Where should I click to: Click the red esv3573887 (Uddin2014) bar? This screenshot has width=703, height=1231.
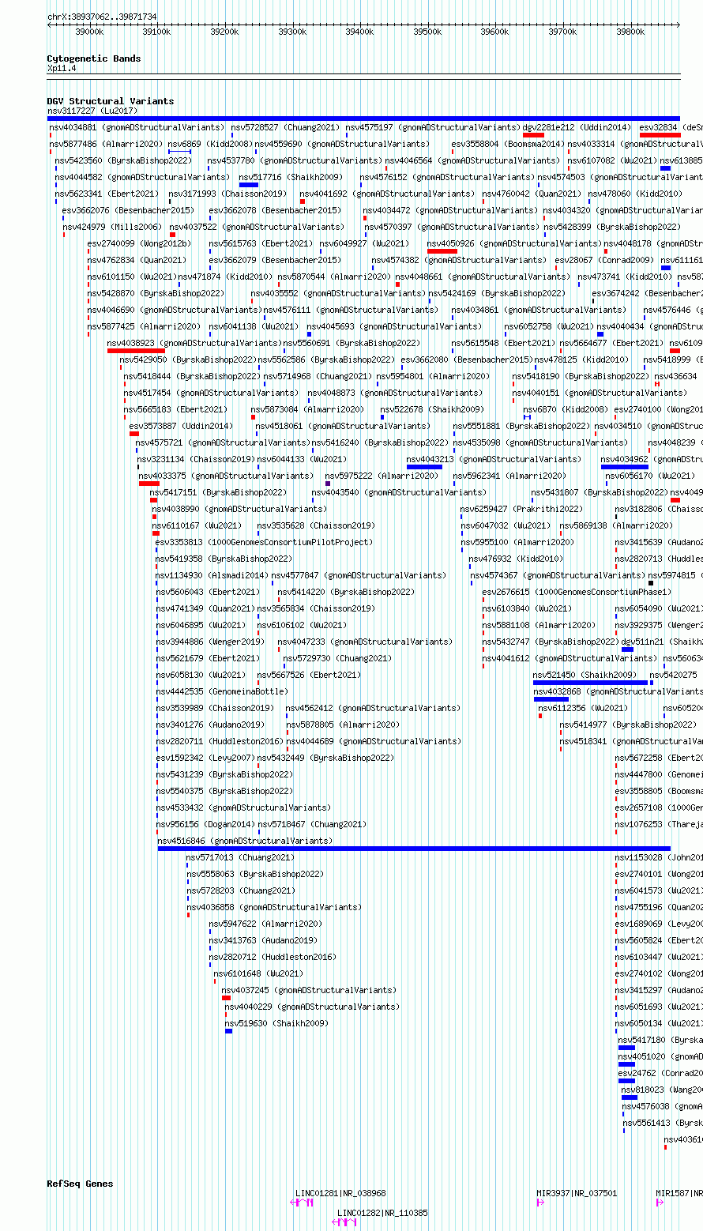134,434
